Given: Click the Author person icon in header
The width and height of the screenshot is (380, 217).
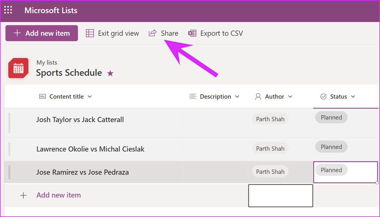Looking at the screenshot, I should (258, 97).
